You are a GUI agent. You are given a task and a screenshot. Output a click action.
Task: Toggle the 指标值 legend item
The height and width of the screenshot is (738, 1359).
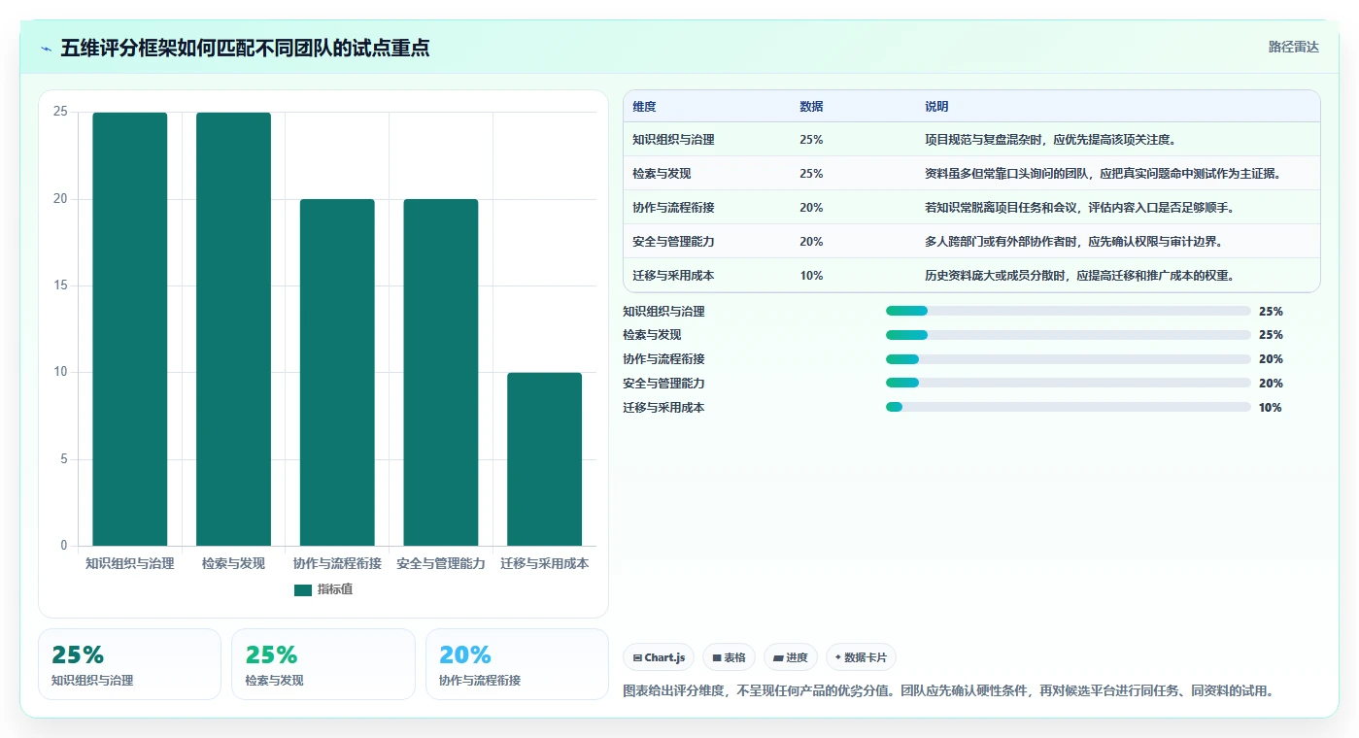point(323,589)
